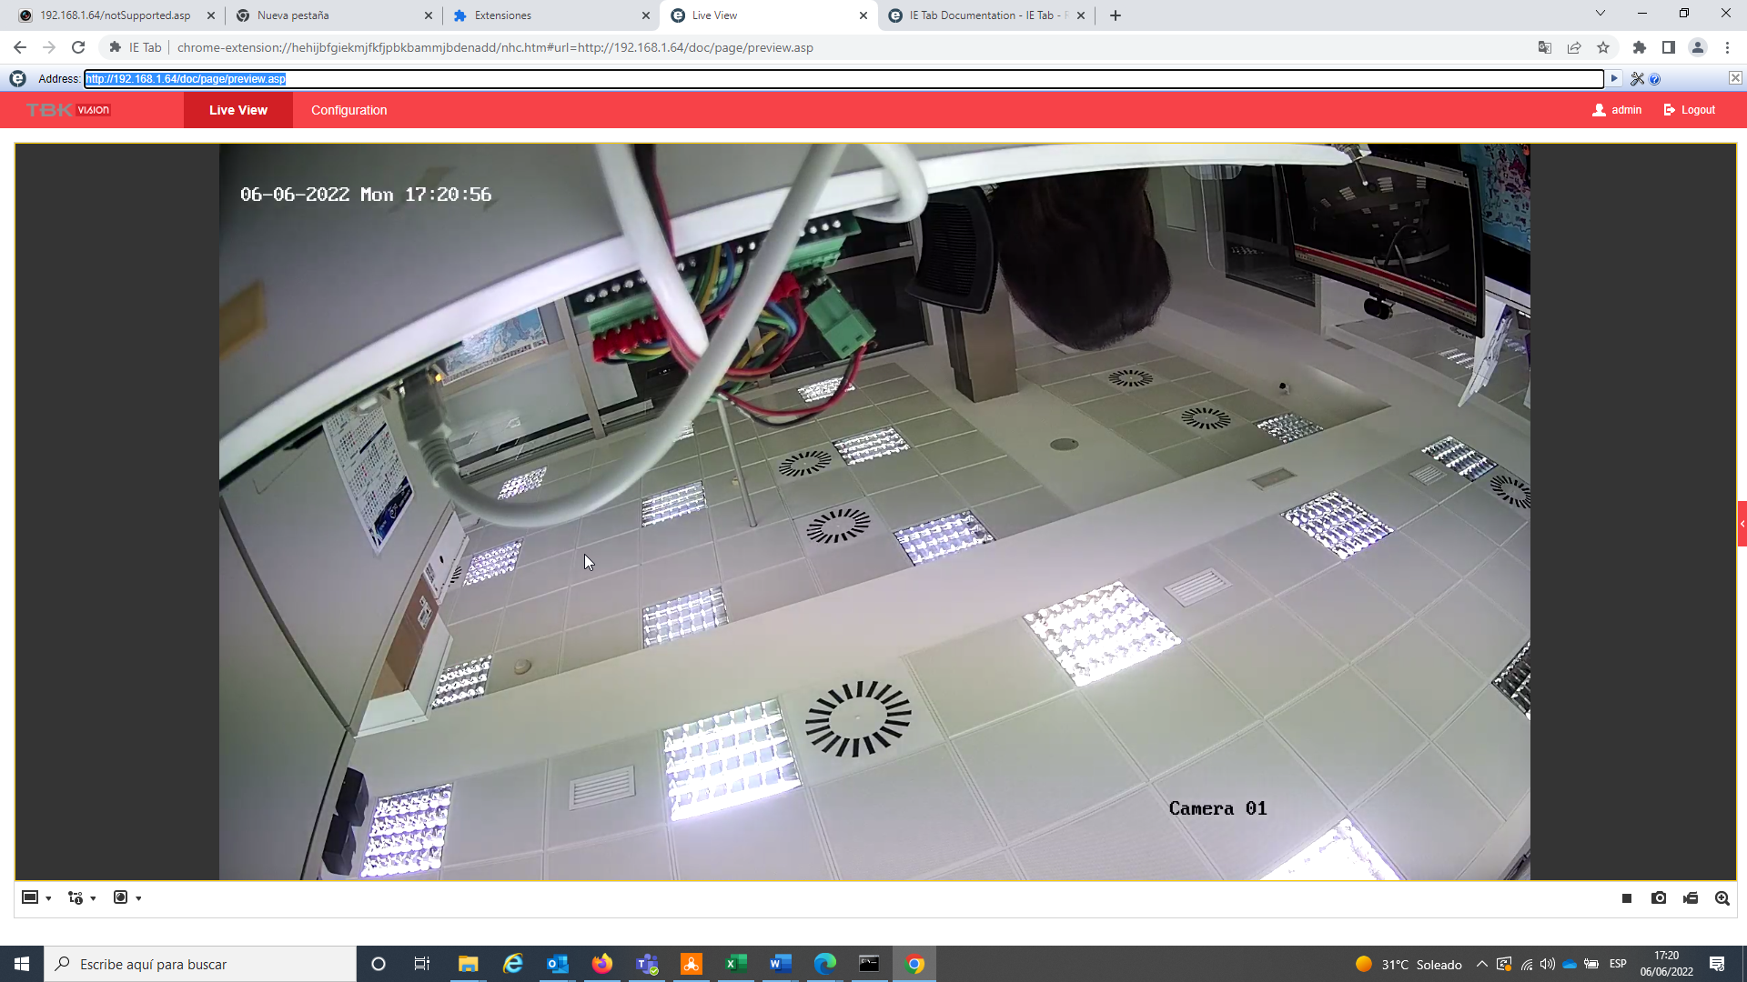Open the plug-in selection dropdown arrow
This screenshot has width=1747, height=982.
pyautogui.click(x=138, y=898)
